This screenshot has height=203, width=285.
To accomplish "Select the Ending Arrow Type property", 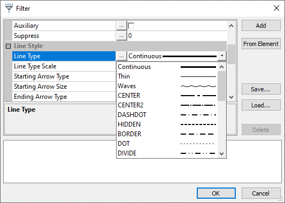I will click(x=64, y=97).
